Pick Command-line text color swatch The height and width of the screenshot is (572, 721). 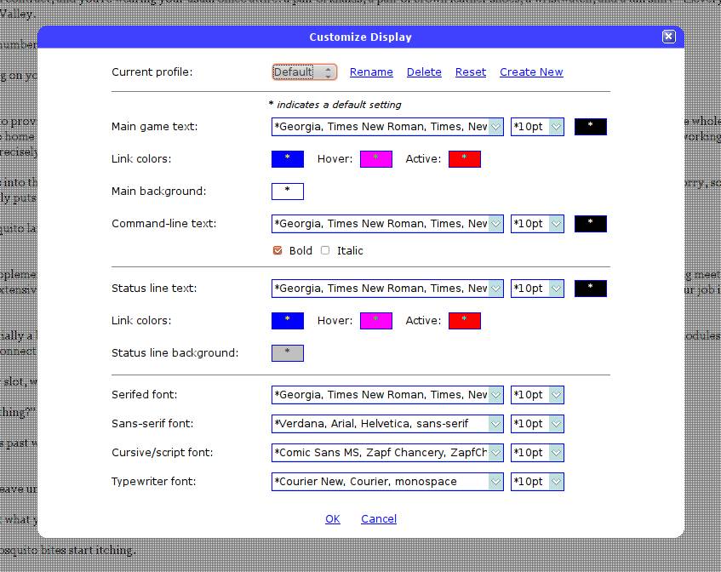(591, 224)
